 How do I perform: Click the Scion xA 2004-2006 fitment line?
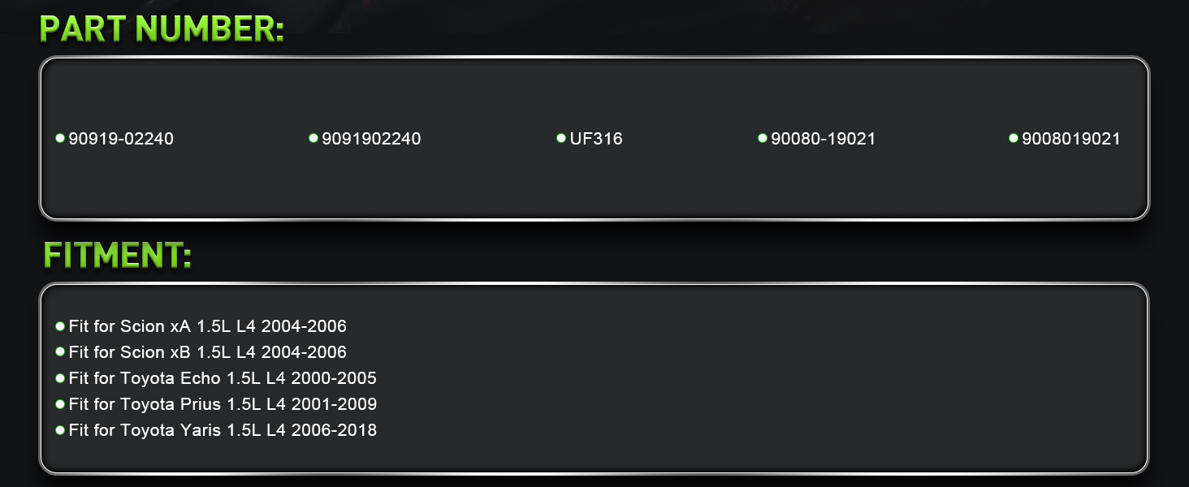[x=208, y=326]
